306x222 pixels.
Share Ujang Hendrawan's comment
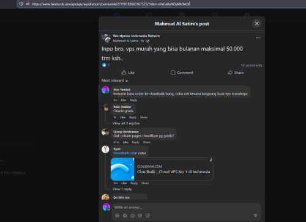coord(146,142)
